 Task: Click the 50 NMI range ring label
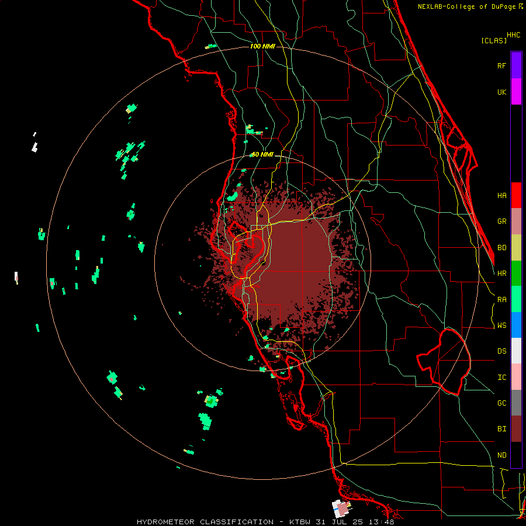click(x=262, y=155)
